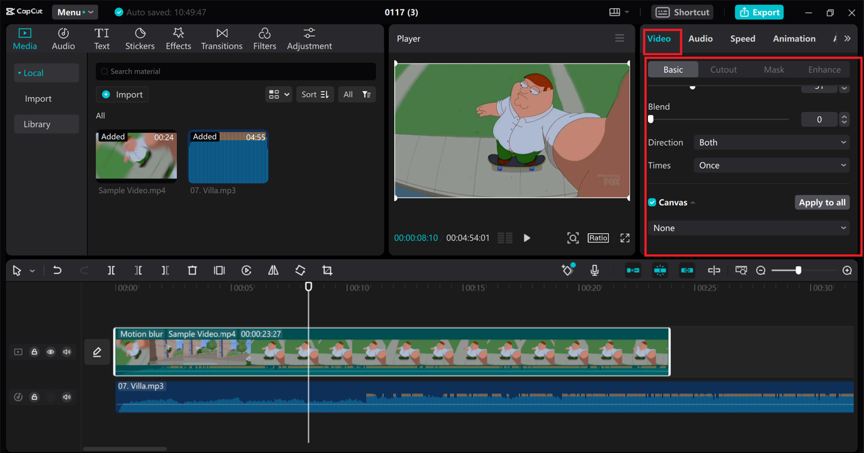Switch to the Audio properties tab
The height and width of the screenshot is (453, 864).
tap(701, 38)
